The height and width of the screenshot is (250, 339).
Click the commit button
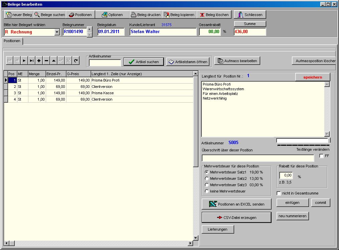[x=321, y=203]
